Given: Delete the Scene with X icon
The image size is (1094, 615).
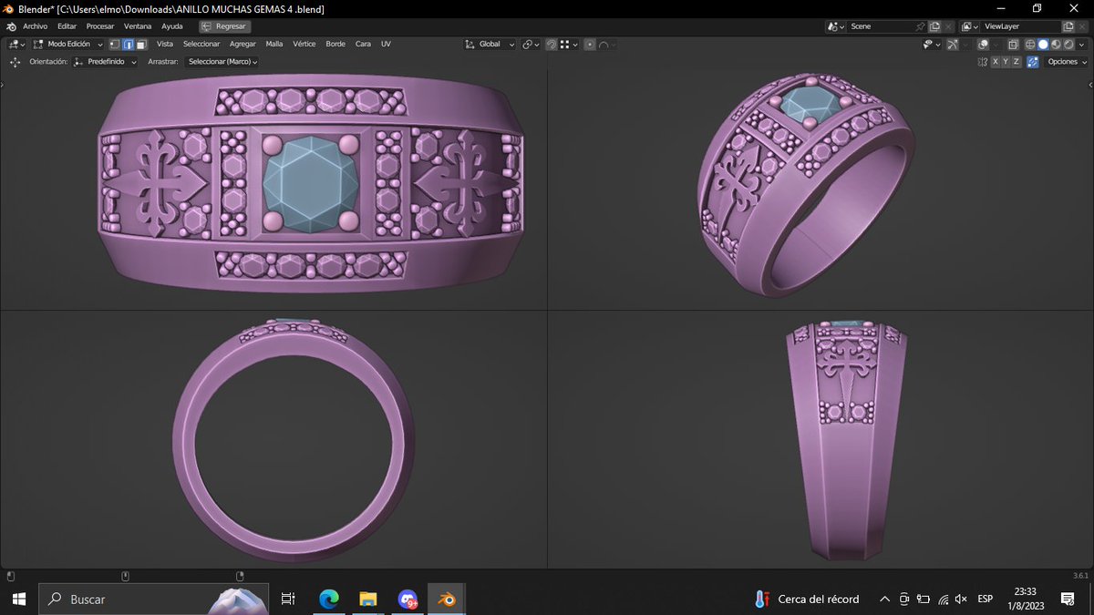Looking at the screenshot, I should 949,26.
